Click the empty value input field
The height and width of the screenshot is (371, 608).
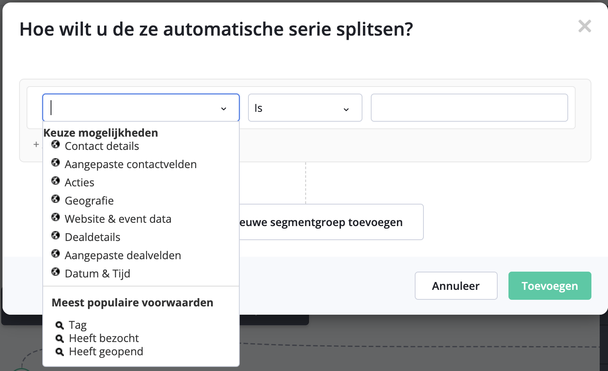tap(469, 108)
